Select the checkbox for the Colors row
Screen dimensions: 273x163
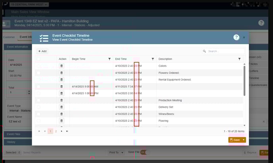(38, 66)
